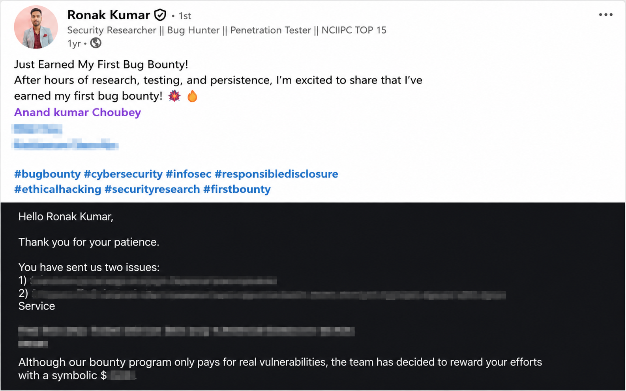Click the verified shield badge beside Ronak Kumar
Image resolution: width=626 pixels, height=391 pixels.
click(160, 15)
